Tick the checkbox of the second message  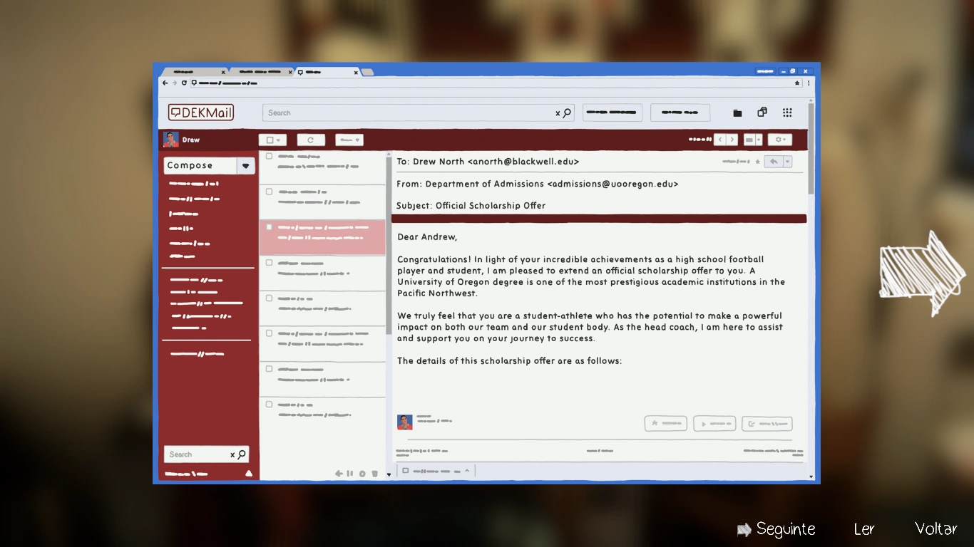click(270, 191)
